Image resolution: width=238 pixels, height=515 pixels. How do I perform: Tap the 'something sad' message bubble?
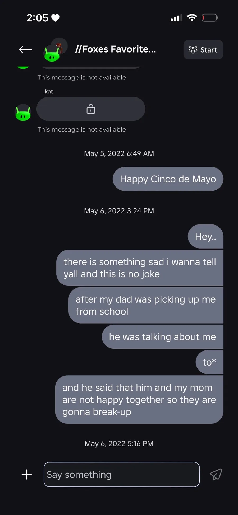140,268
